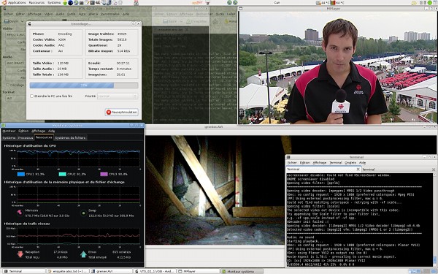
Task: Click the Ubuntu logo in top panel
Action: (x=4, y=2)
